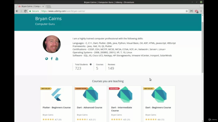Click the 723 total students value
This screenshot has height=122, width=218.
coord(78,68)
